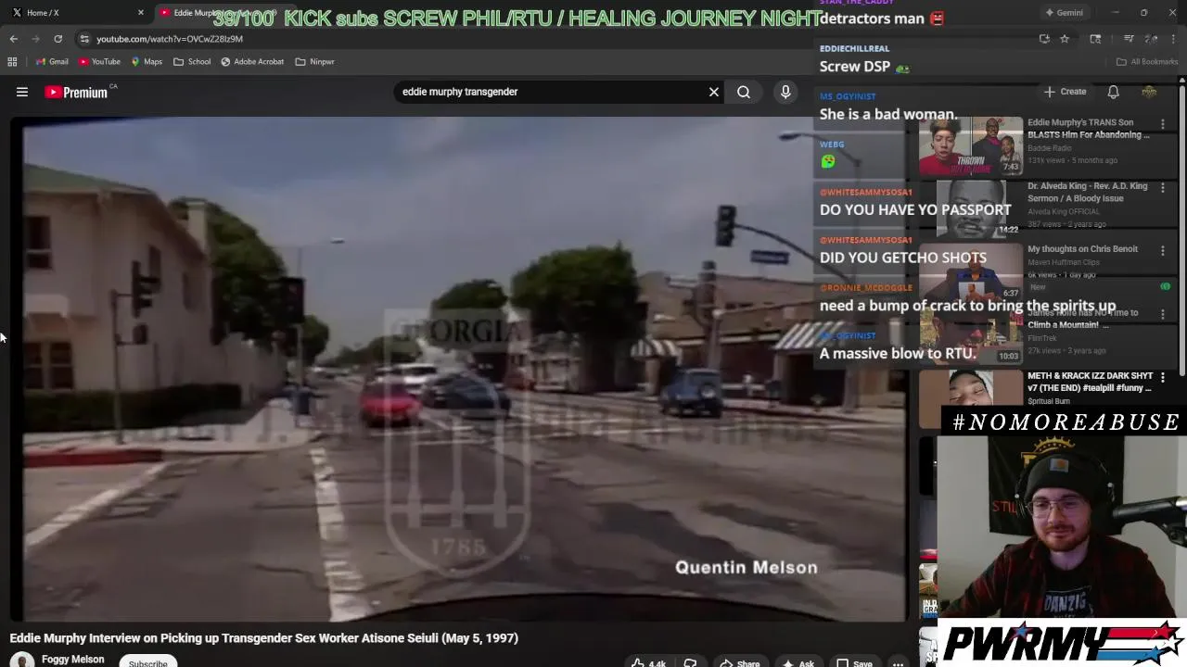This screenshot has height=667, width=1187.
Task: Open the Maps bookmark
Action: coord(147,62)
